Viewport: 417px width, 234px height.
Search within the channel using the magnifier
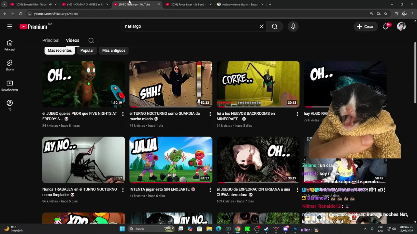pos(91,41)
